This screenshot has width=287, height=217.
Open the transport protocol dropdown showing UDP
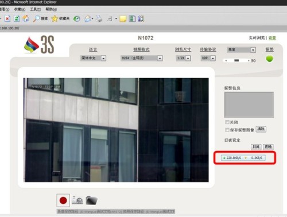[x=208, y=58]
